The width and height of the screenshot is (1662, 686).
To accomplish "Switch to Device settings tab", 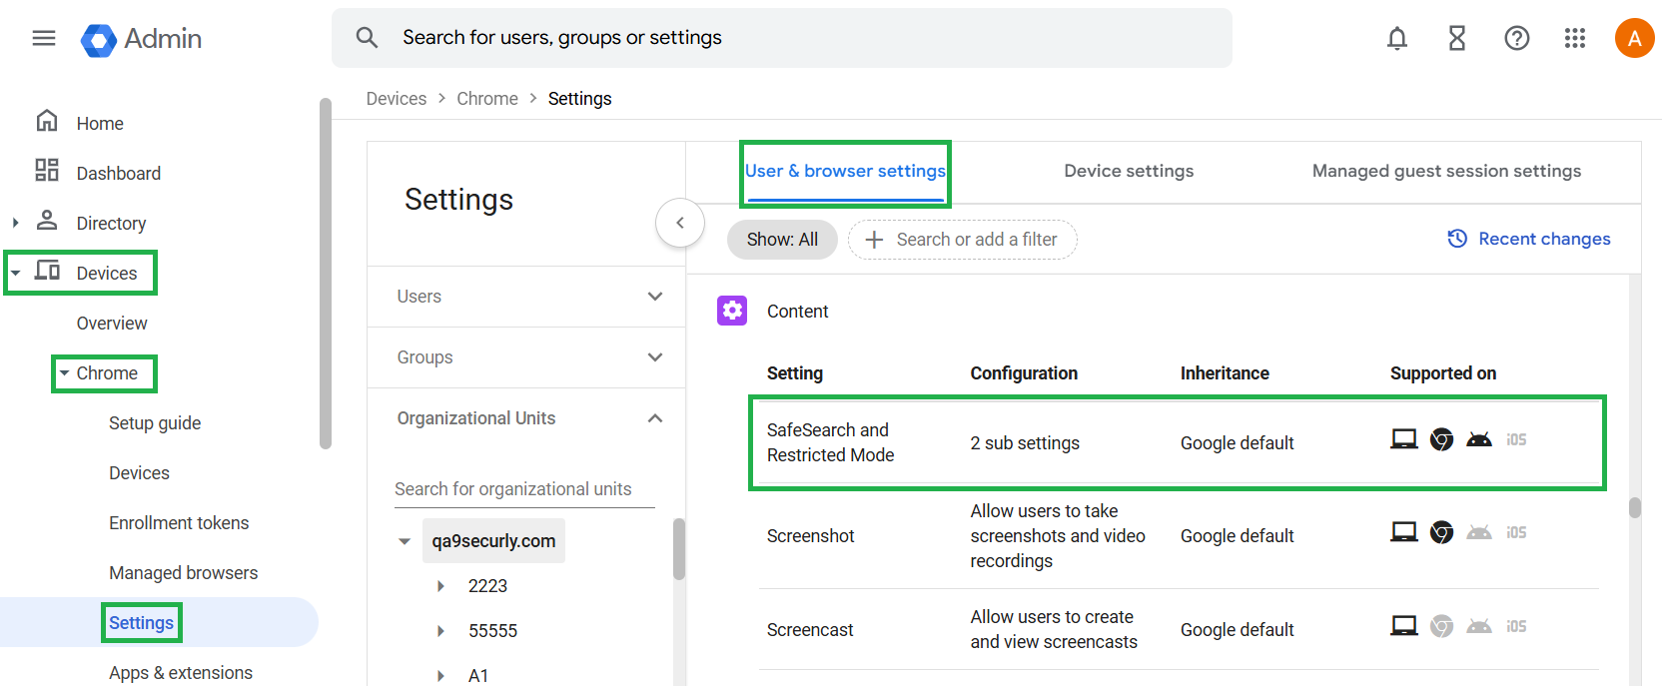I will [x=1129, y=171].
